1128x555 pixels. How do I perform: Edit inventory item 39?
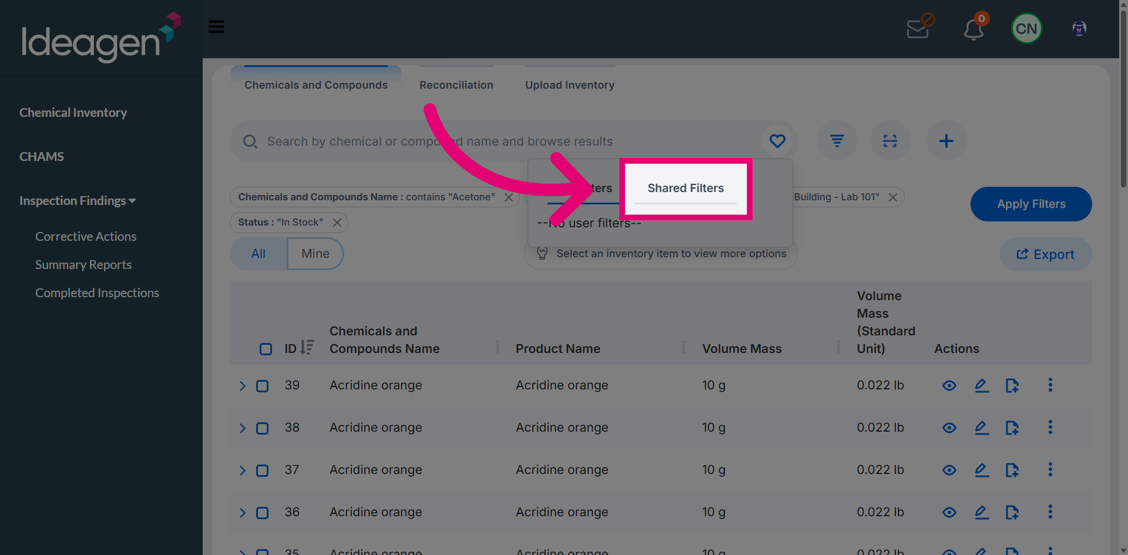(982, 386)
